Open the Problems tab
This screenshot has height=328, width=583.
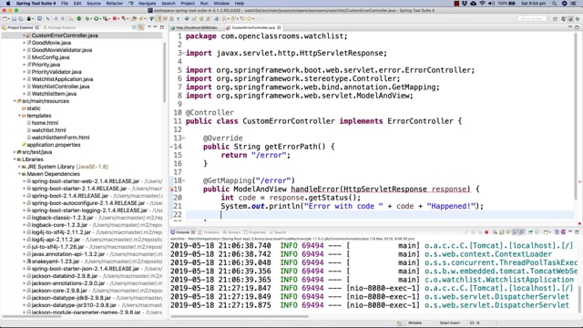tap(210, 232)
